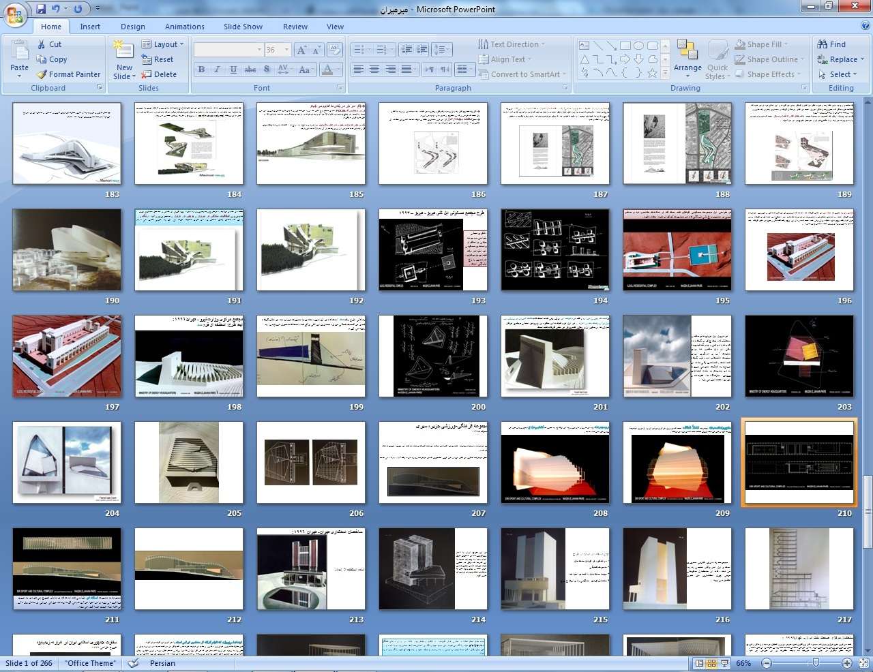This screenshot has width=873, height=672.
Task: Open the Change Case dropdown
Action: point(306,70)
